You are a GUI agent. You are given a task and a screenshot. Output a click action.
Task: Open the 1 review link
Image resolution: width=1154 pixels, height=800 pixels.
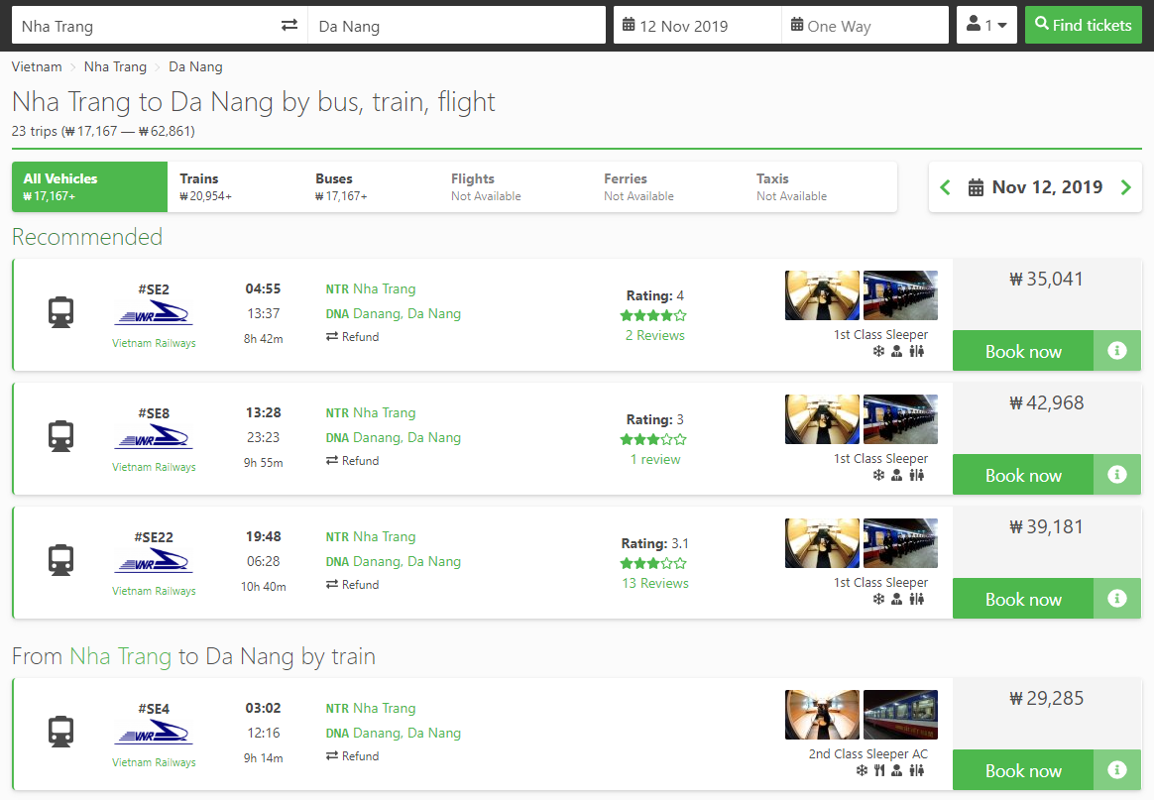click(x=655, y=459)
